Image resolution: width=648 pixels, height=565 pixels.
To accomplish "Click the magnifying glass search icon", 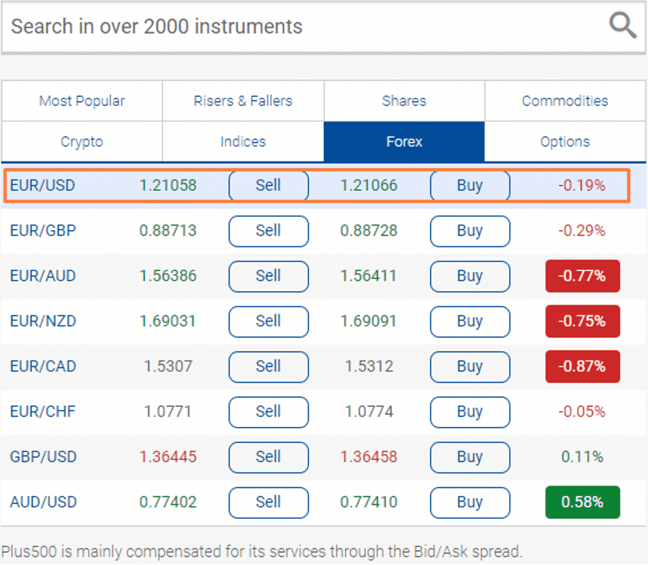I will (x=623, y=25).
